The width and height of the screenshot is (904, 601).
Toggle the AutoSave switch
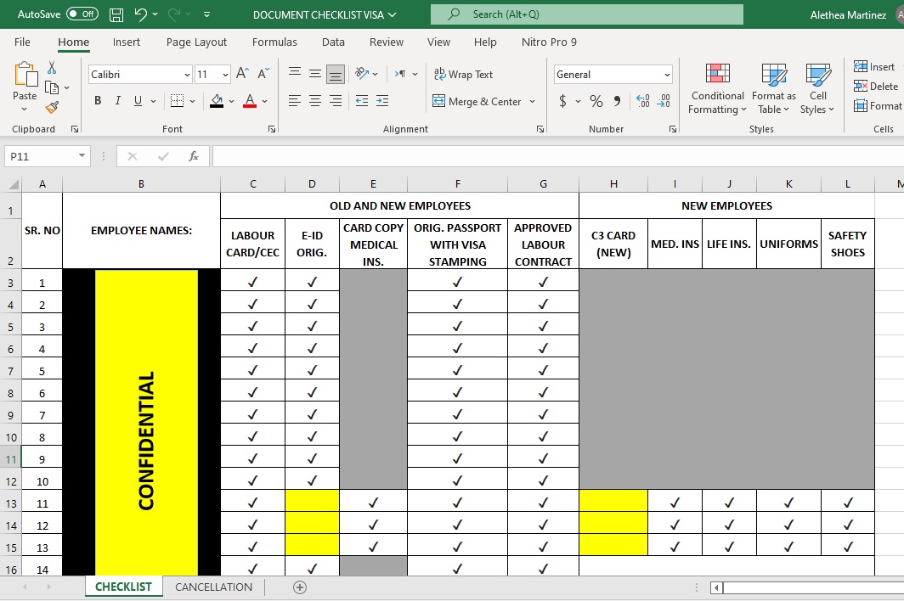pyautogui.click(x=82, y=14)
